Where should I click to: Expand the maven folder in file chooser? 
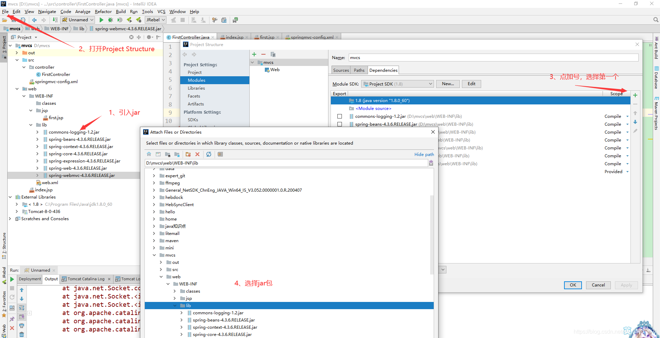click(x=154, y=241)
